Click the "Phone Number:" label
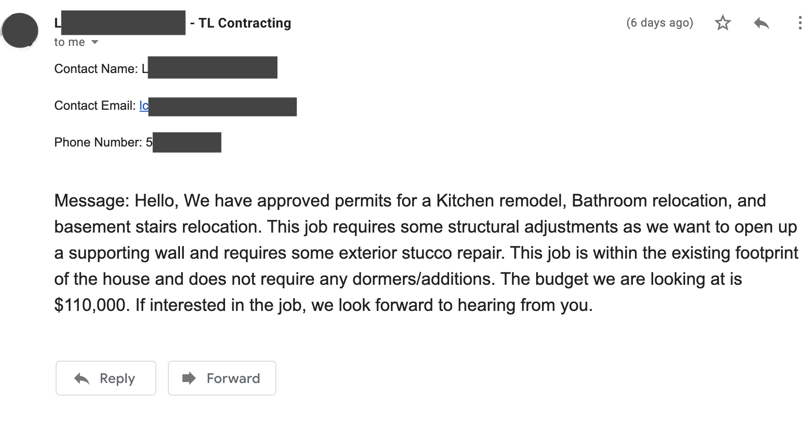Image resolution: width=809 pixels, height=441 pixels. coord(98,143)
